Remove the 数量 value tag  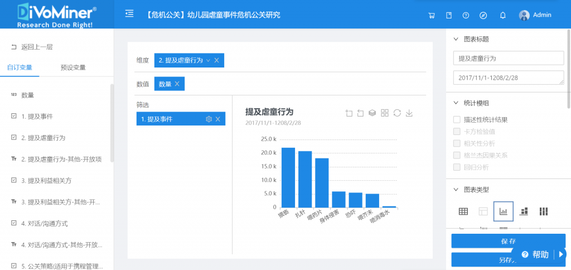[x=177, y=84]
